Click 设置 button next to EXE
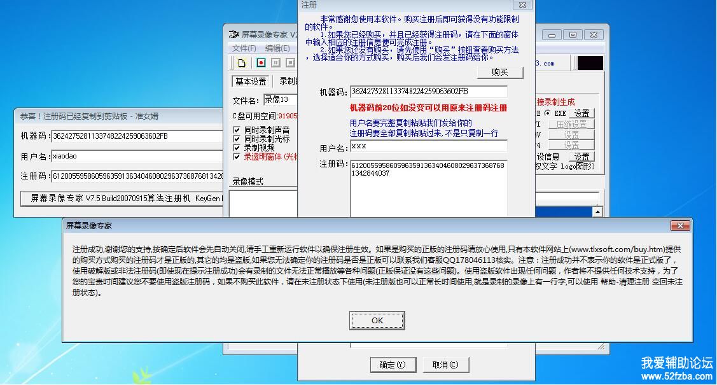The width and height of the screenshot is (717, 385). pyautogui.click(x=581, y=113)
